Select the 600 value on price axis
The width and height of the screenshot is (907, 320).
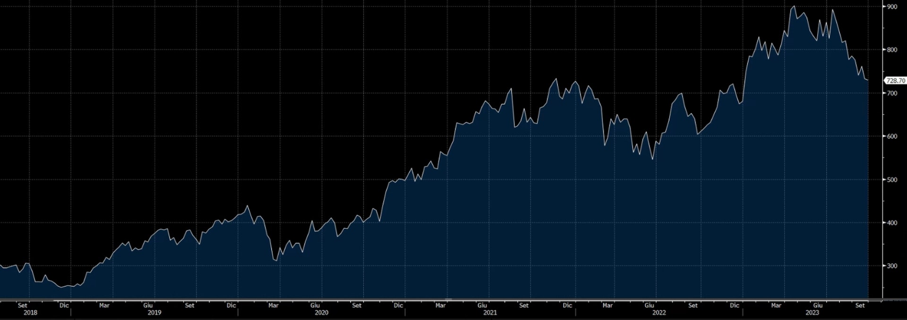[892, 136]
